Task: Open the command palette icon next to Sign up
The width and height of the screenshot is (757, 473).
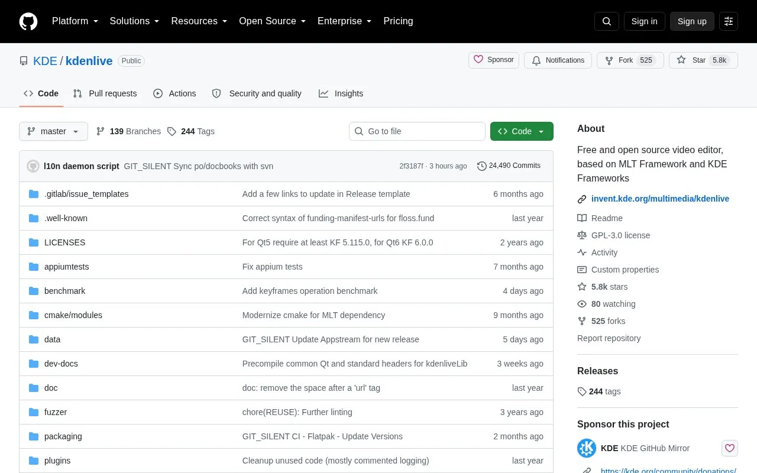Action: [729, 21]
